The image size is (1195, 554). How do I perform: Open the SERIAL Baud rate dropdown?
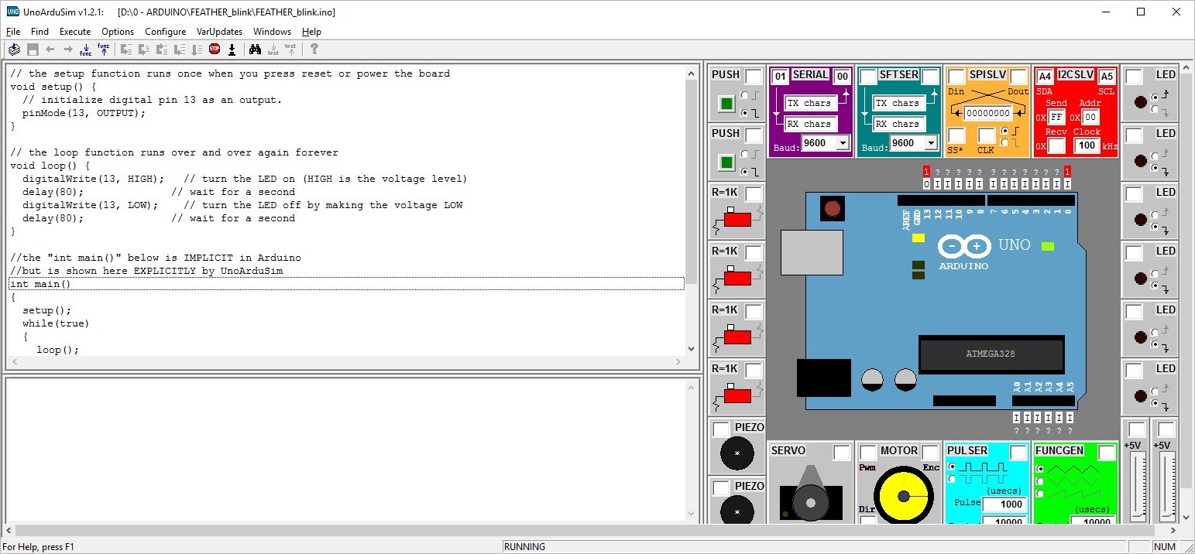pyautogui.click(x=843, y=143)
